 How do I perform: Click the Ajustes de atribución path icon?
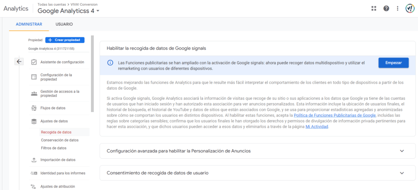pyautogui.click(x=34, y=186)
